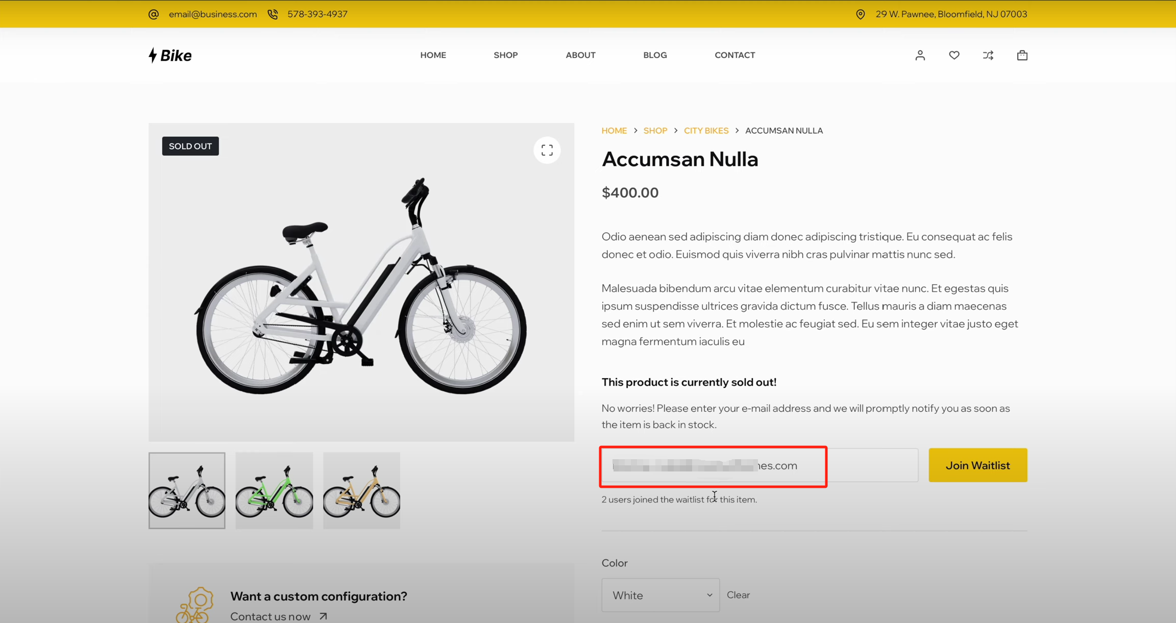Click the waitlist email input field
The height and width of the screenshot is (623, 1176).
pos(759,465)
